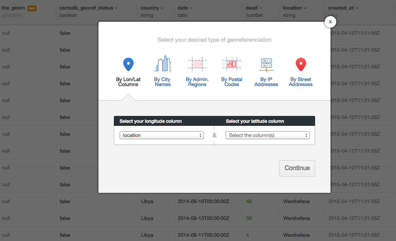Switch to the By Street Addresses tab label
Image resolution: width=396 pixels, height=241 pixels.
click(301, 82)
